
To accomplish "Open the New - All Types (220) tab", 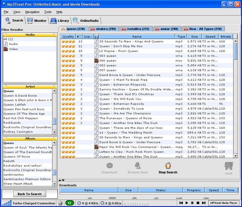I will 203,29.
